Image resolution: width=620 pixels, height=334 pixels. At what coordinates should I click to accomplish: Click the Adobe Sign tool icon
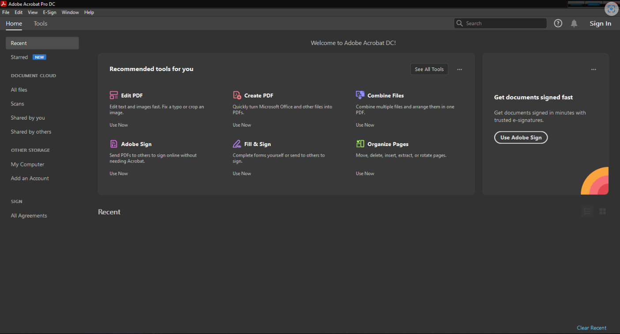[x=114, y=144]
